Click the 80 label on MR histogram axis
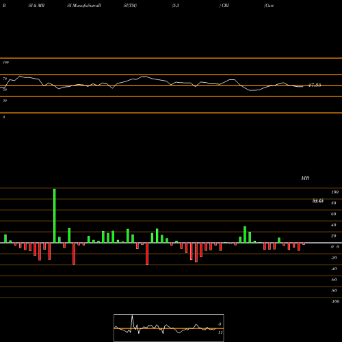342x342 pixels. (334, 203)
